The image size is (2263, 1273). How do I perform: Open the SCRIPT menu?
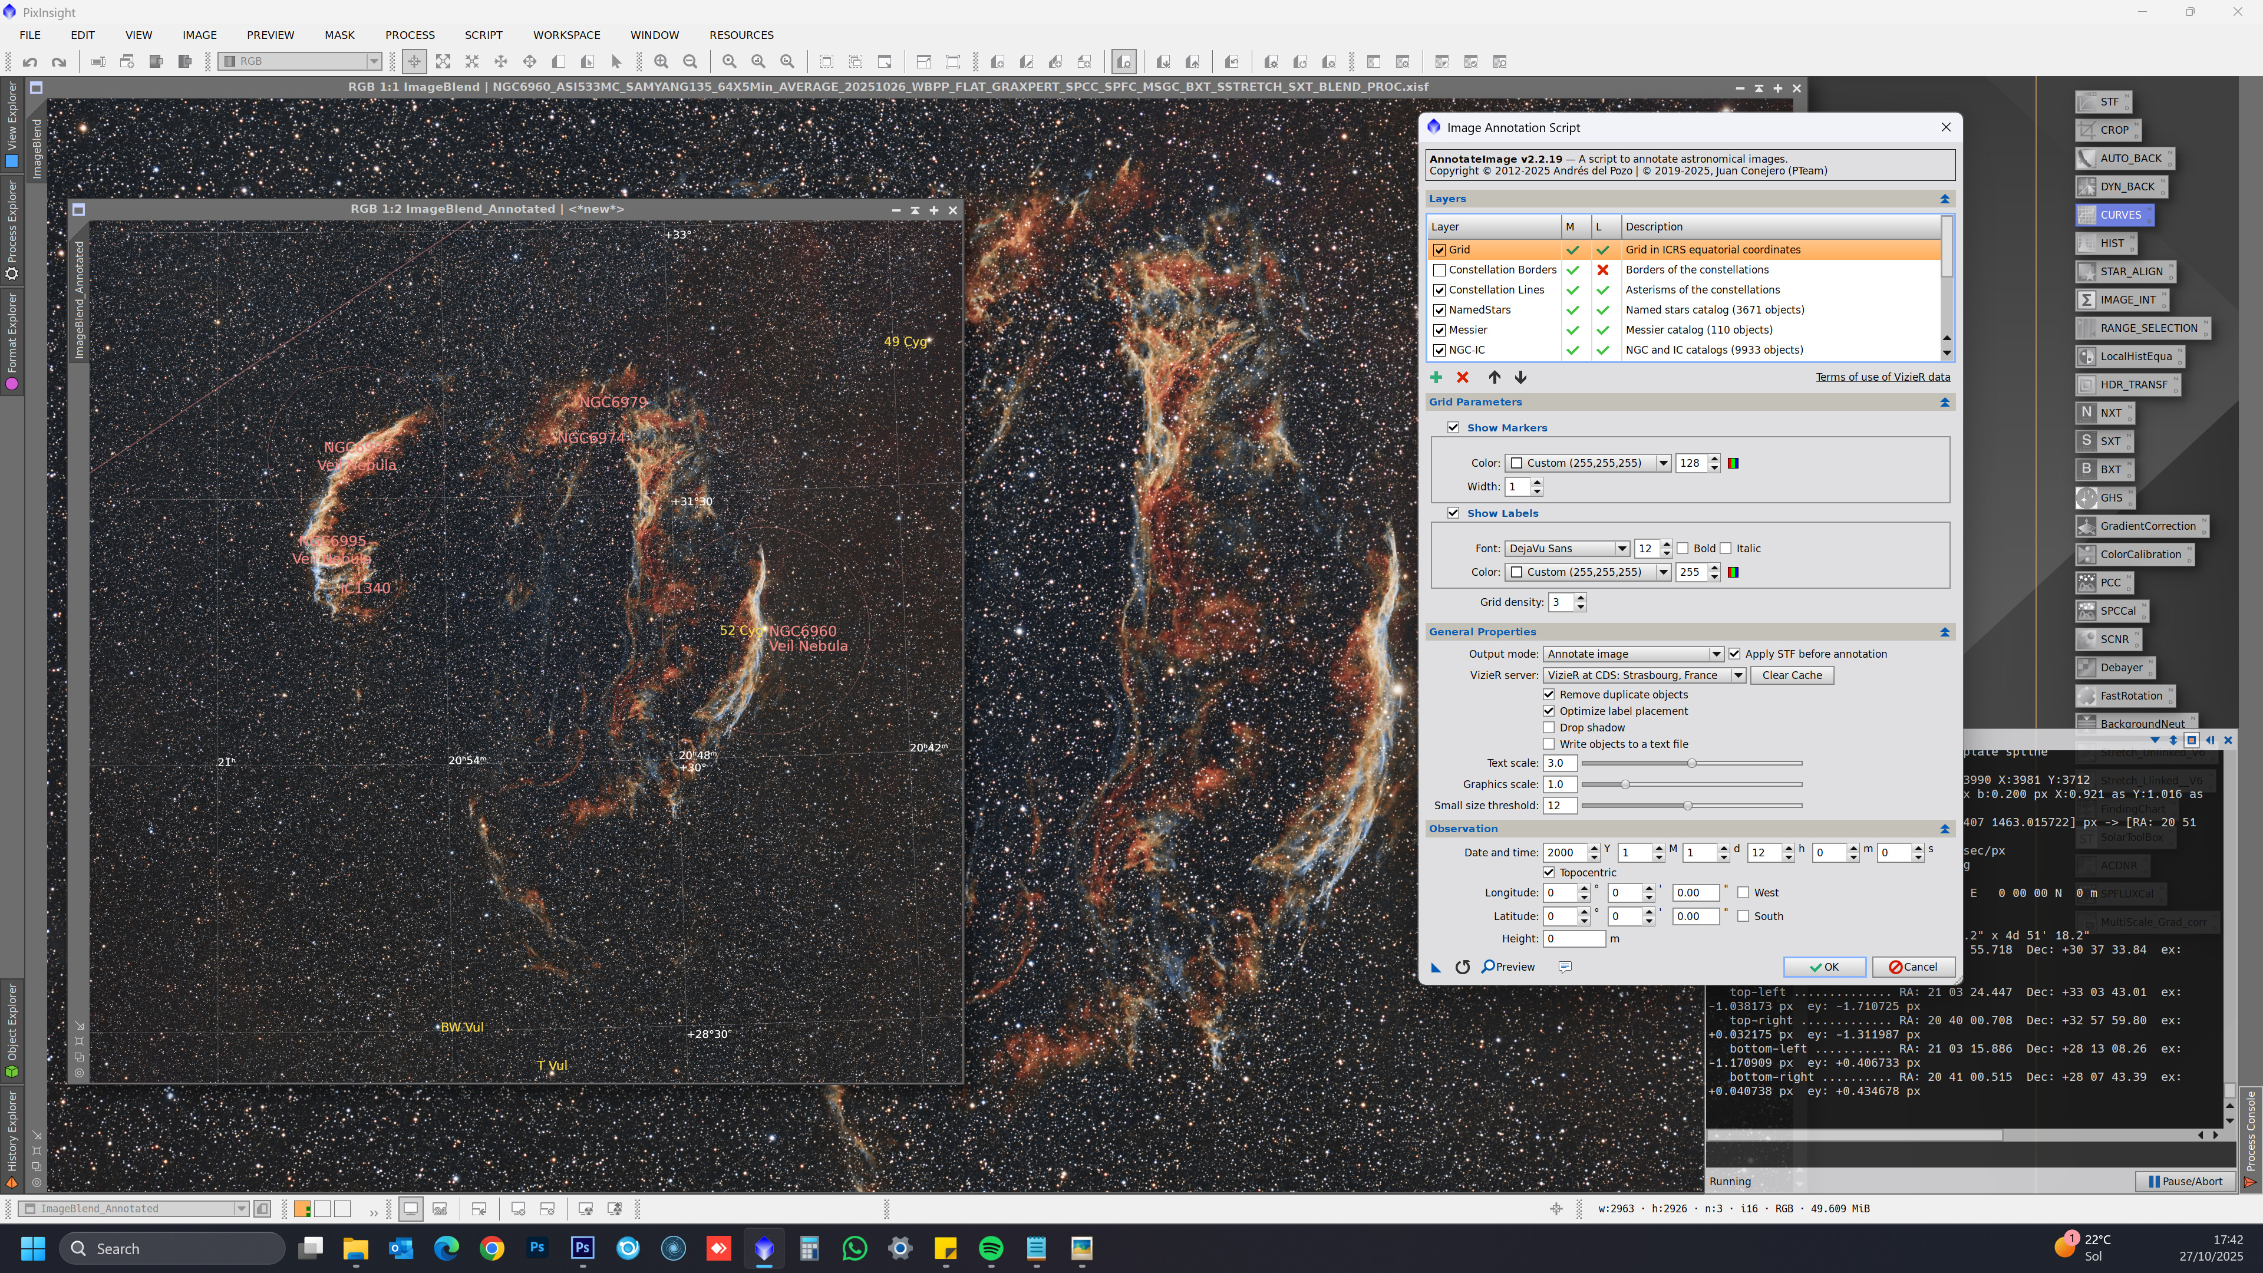pos(483,35)
